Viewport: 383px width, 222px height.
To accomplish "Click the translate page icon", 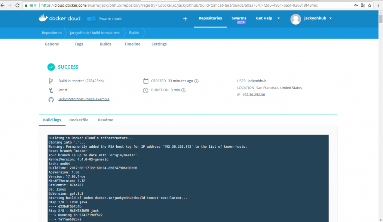I will coord(363,5).
